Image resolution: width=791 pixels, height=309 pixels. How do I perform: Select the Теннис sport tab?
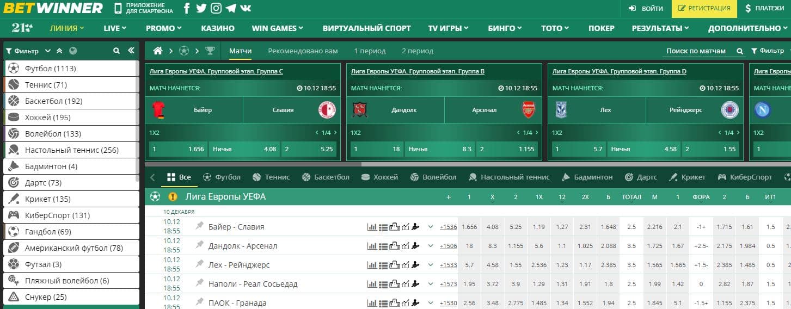(271, 177)
